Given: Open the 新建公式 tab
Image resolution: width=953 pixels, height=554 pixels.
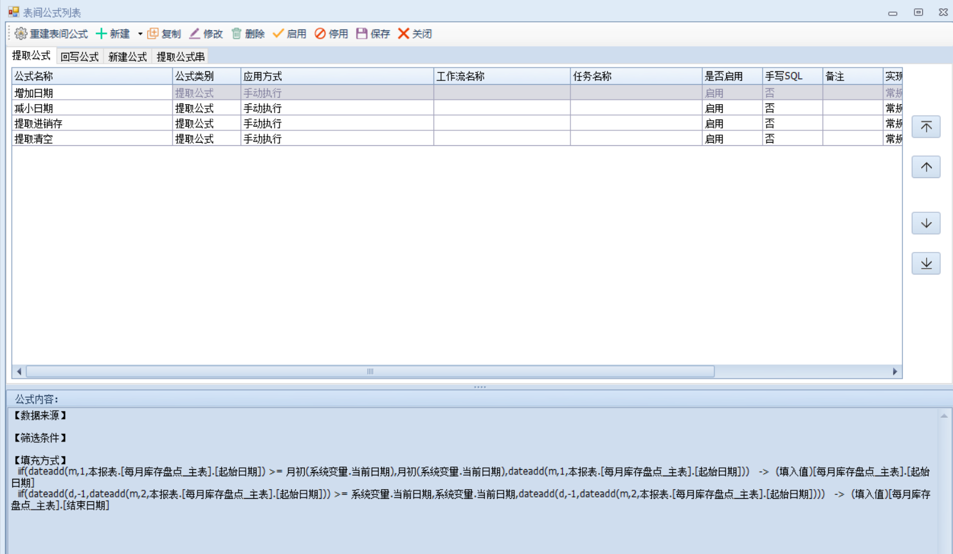Looking at the screenshot, I should click(x=127, y=57).
